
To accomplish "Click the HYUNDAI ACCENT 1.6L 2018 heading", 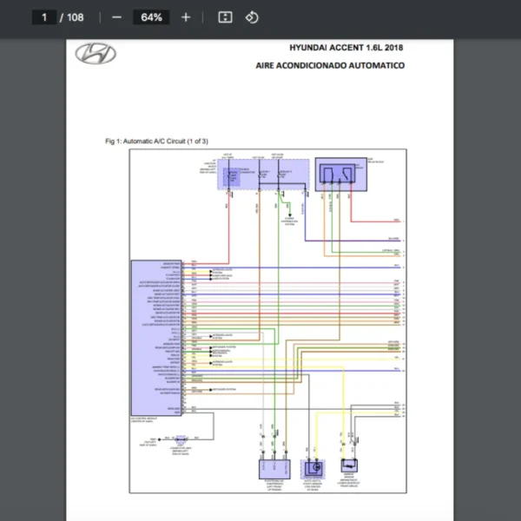I will (346, 48).
